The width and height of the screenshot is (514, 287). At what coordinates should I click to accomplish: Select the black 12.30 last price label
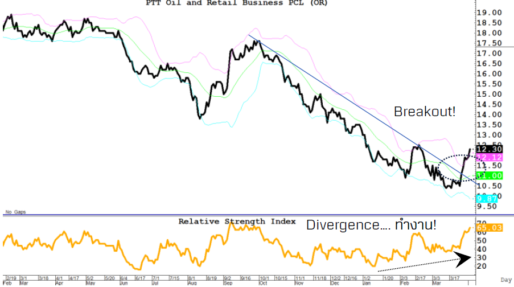click(489, 149)
